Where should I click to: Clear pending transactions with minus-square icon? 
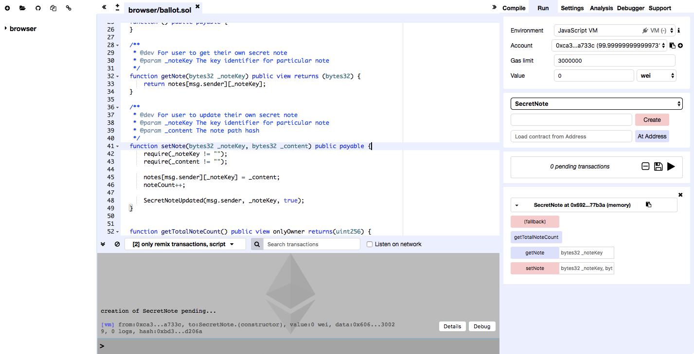click(645, 167)
